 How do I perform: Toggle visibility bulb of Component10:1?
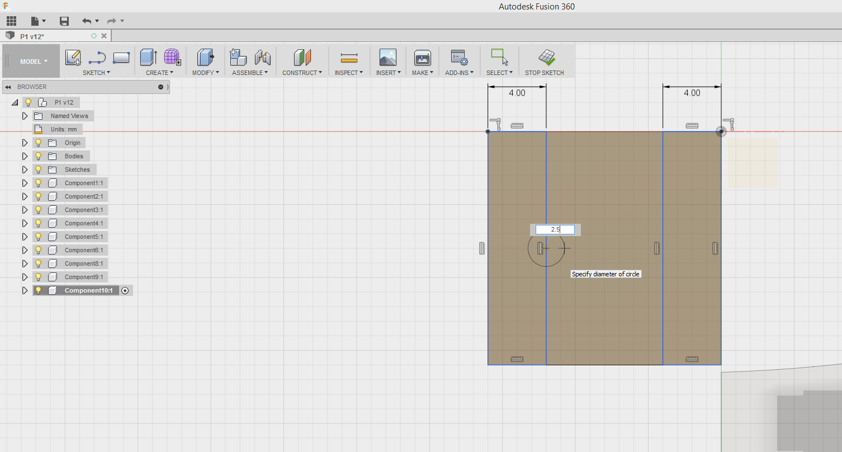39,290
